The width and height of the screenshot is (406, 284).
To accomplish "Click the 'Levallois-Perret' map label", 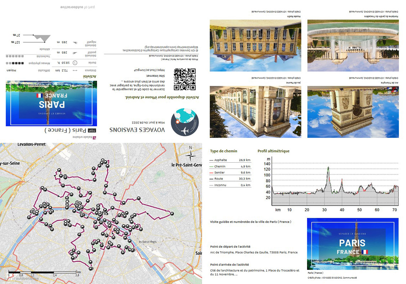I will coord(32,144).
